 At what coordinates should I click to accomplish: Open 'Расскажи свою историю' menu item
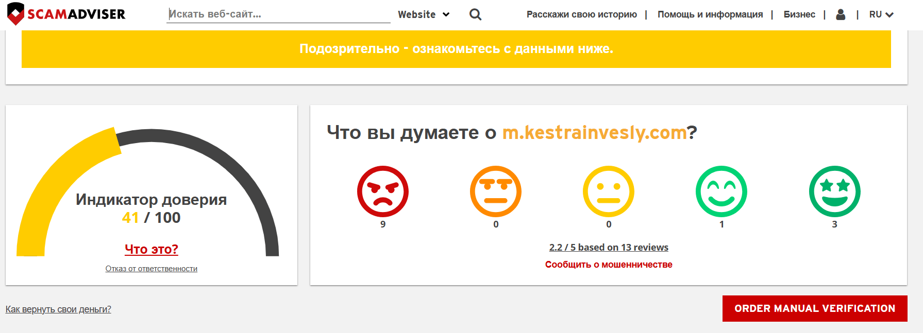(x=582, y=14)
